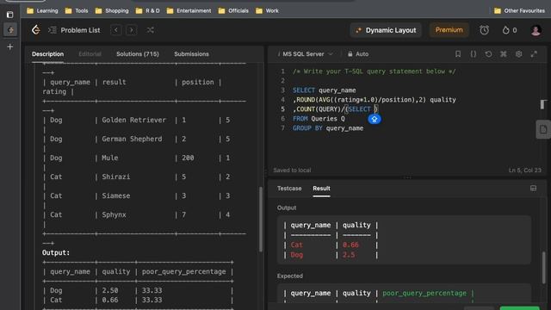Open the Tools bookmarks folder
This screenshot has width=551, height=310.
(77, 11)
